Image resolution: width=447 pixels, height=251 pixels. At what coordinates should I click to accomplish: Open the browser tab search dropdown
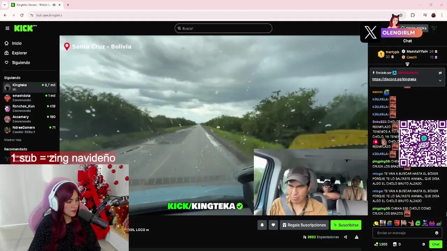[x=5, y=5]
